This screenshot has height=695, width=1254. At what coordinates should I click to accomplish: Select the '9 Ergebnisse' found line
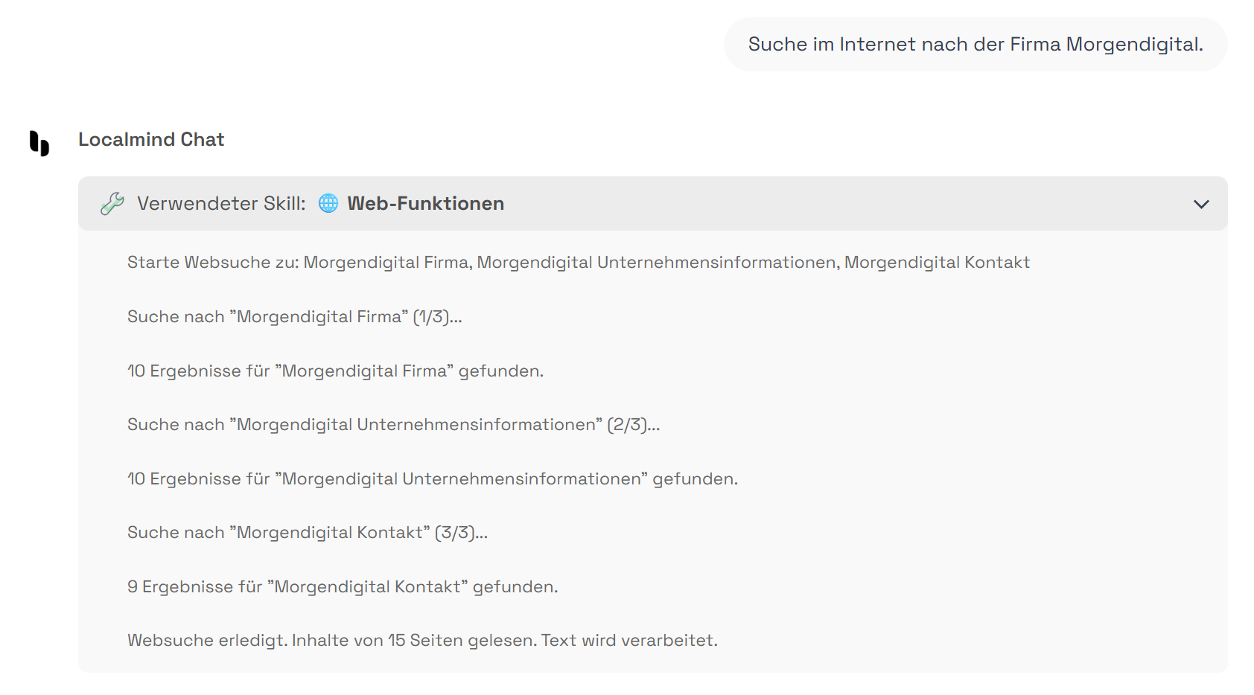pyautogui.click(x=342, y=586)
